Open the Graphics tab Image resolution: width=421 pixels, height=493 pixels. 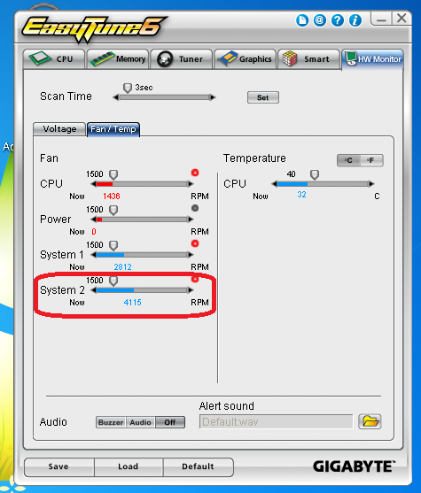click(245, 59)
